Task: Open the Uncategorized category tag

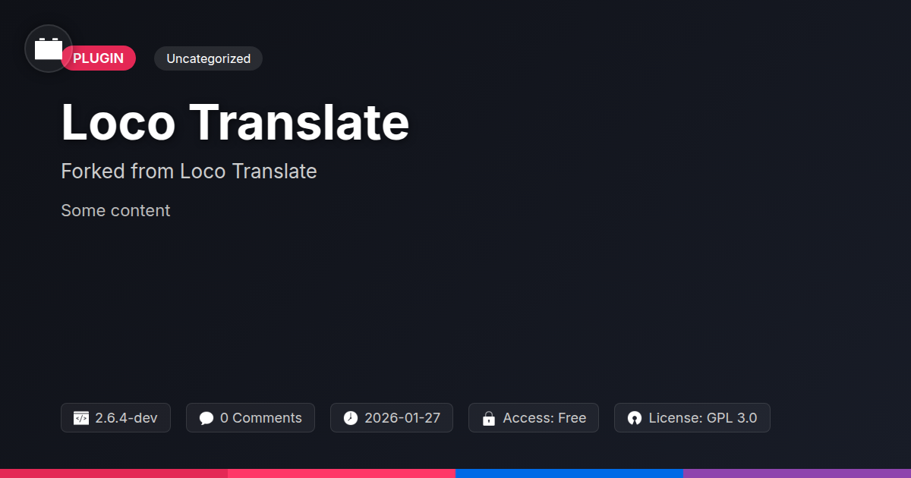Action: [208, 58]
